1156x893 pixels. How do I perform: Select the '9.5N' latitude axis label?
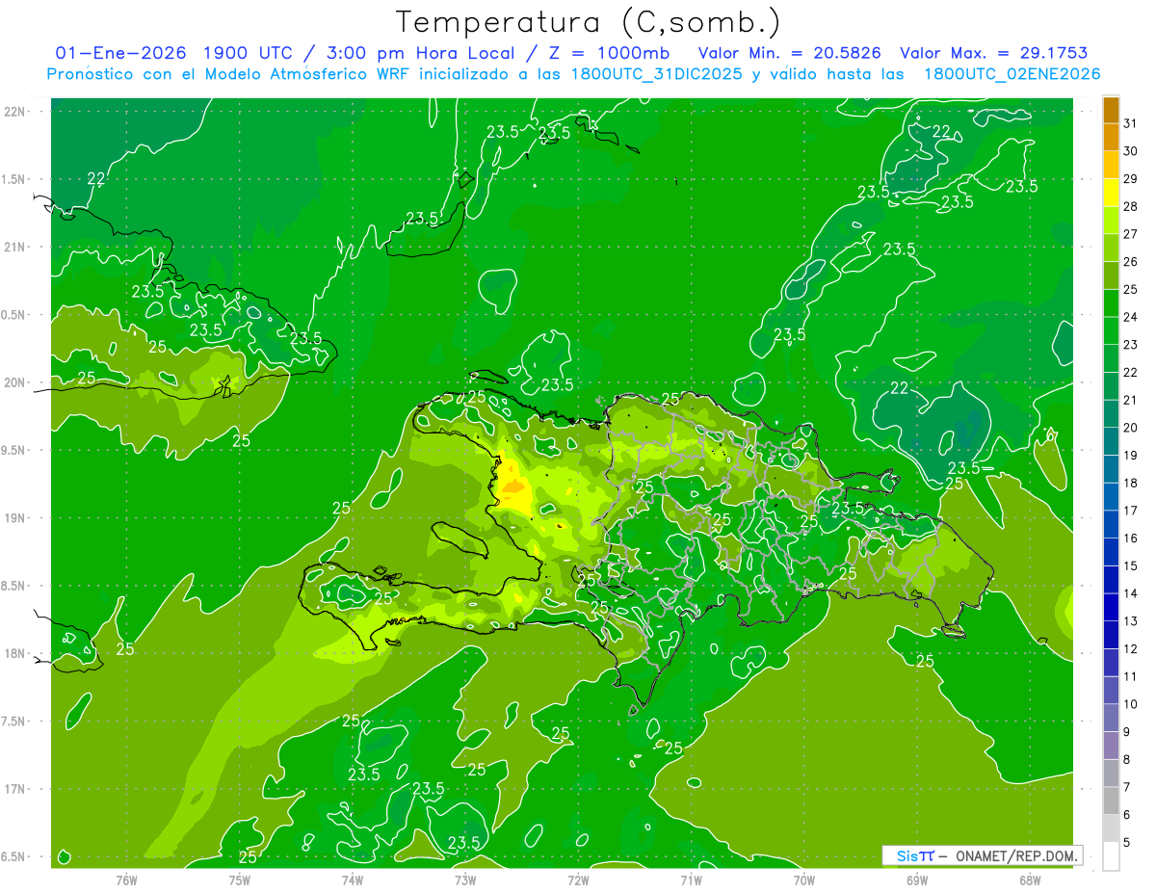point(14,451)
